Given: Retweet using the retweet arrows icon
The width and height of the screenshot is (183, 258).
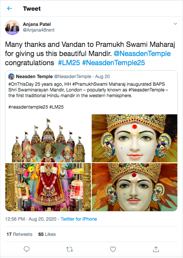Looking at the screenshot, I should tap(70, 249).
